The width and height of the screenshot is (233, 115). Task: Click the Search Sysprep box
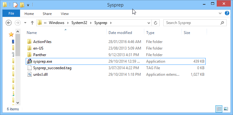195,23
